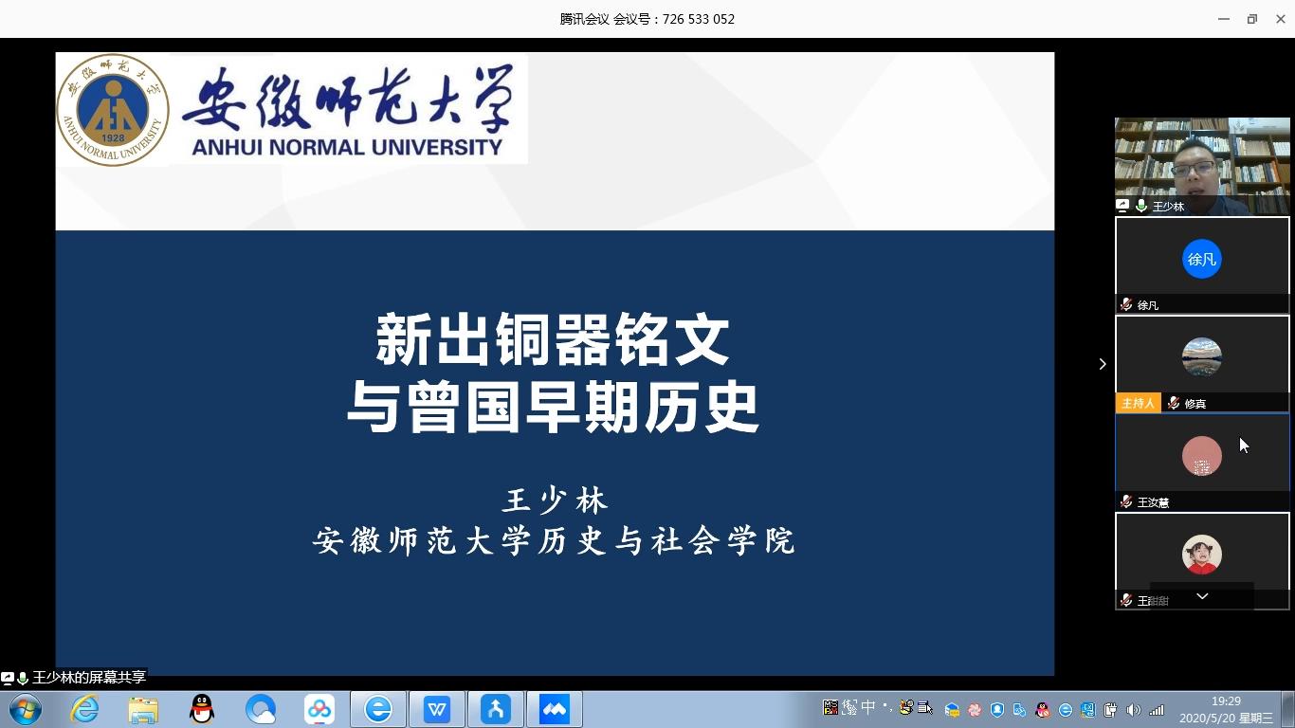Click the muted microphone icon beside 王汝慧

[x=1126, y=502]
